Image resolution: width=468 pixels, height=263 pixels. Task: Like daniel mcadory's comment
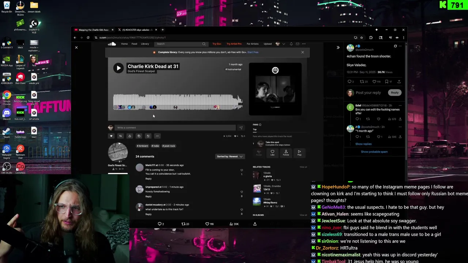tap(241, 210)
